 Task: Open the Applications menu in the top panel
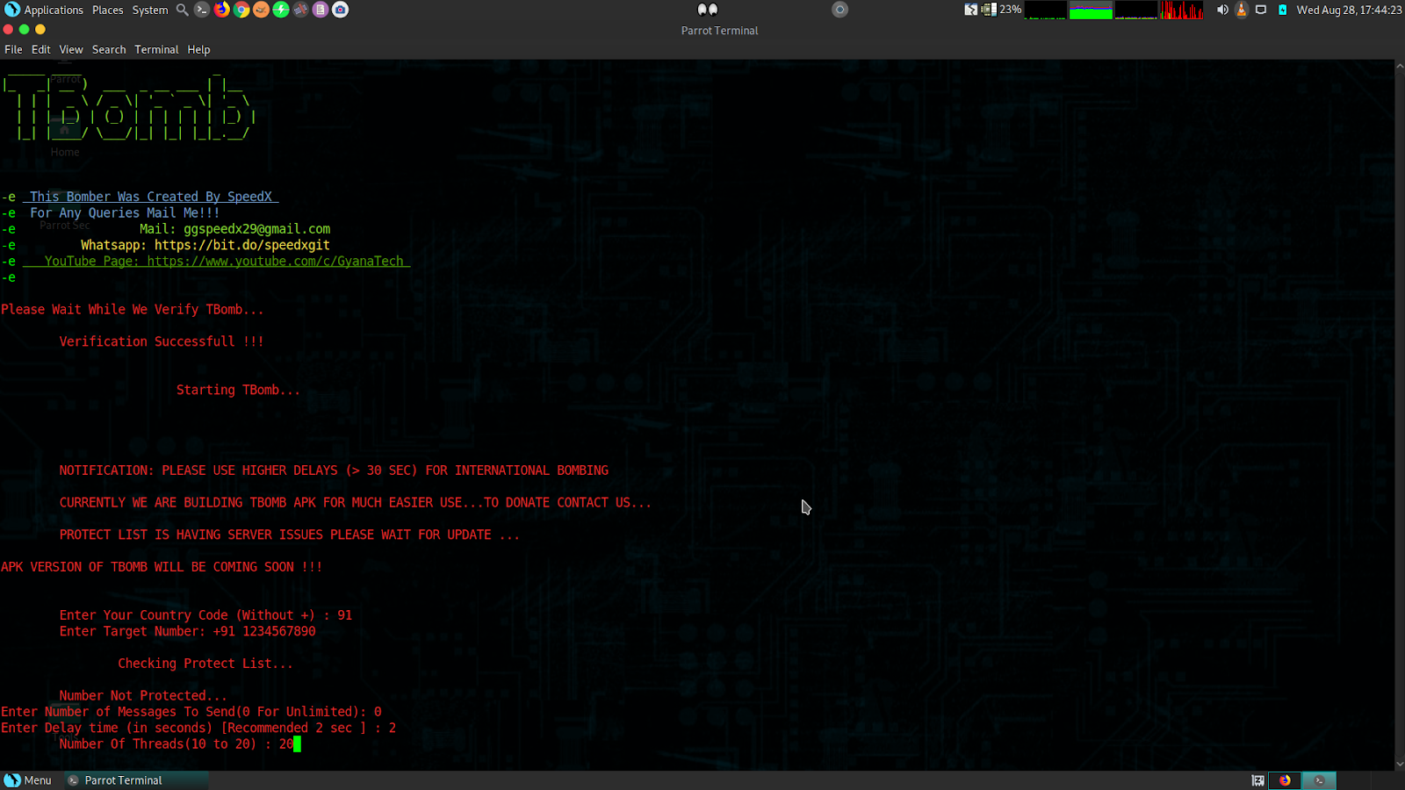(44, 10)
